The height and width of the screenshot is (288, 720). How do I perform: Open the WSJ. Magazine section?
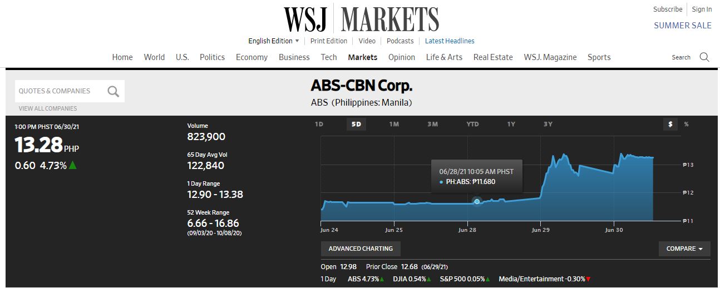tap(550, 57)
